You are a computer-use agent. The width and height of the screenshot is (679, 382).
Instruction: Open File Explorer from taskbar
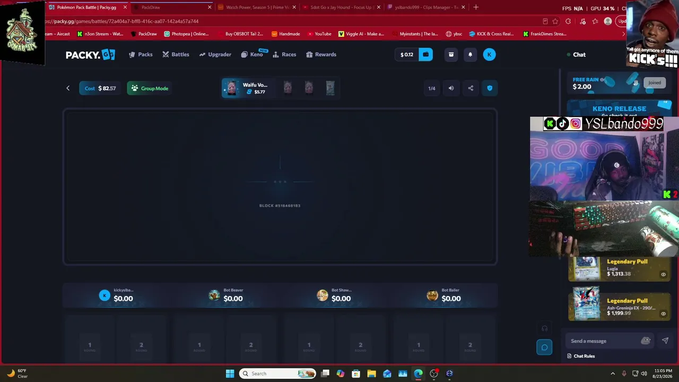point(371,374)
